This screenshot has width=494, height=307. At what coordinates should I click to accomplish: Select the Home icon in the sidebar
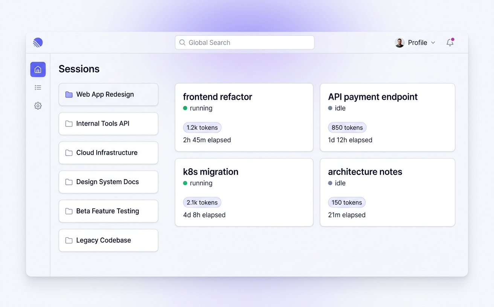tap(38, 69)
